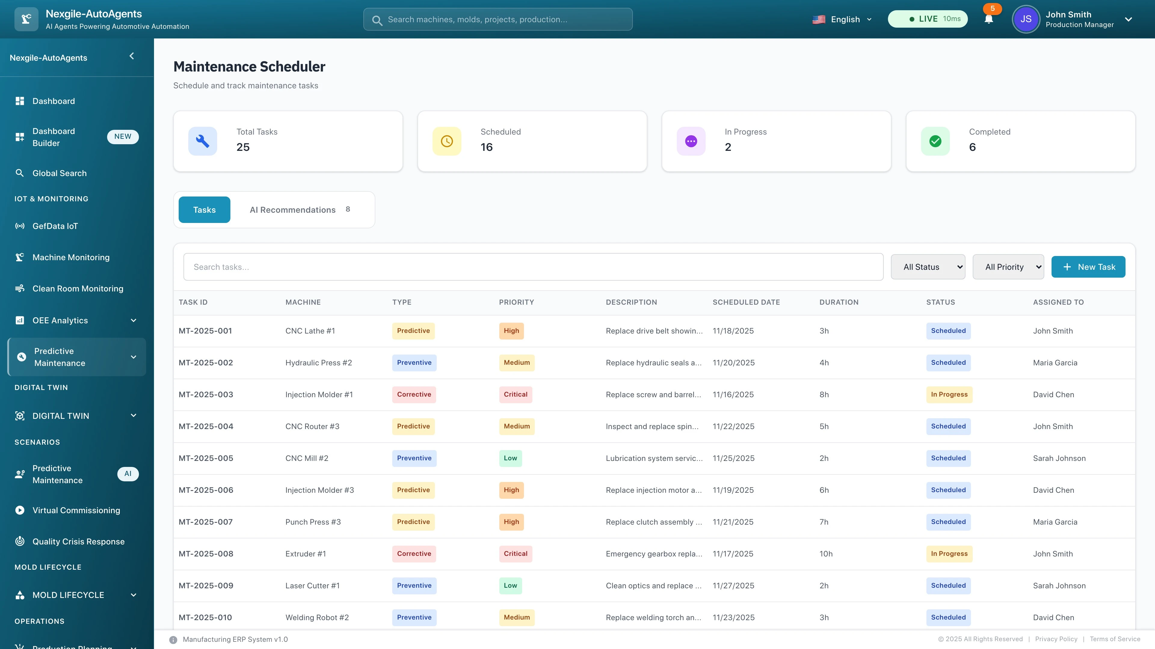Open the All Priority dropdown
Screen dimensions: 1155x649
tap(1009, 267)
